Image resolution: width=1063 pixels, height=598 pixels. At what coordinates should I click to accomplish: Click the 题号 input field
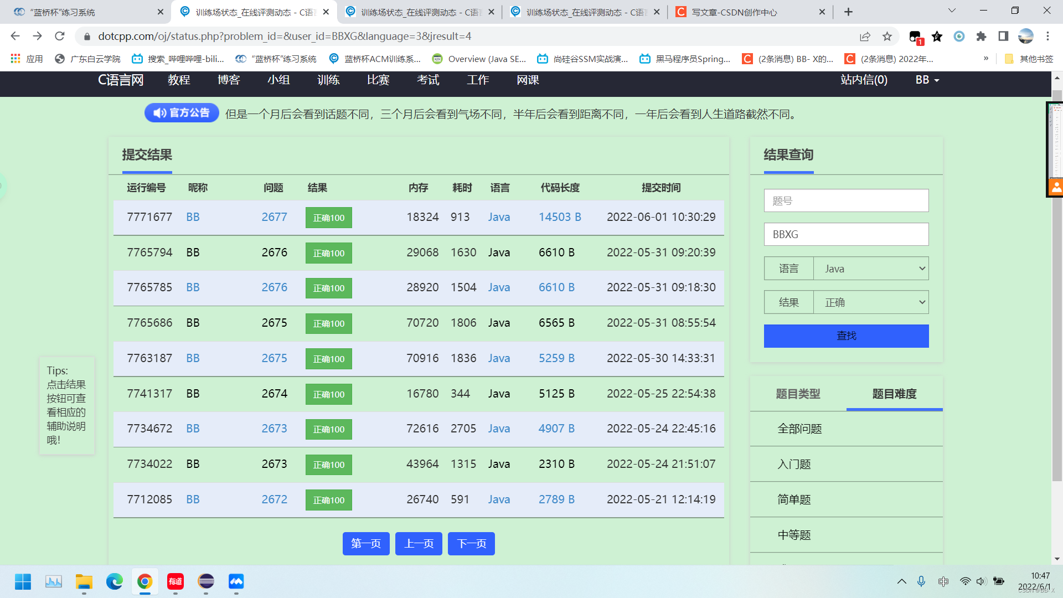coord(845,200)
